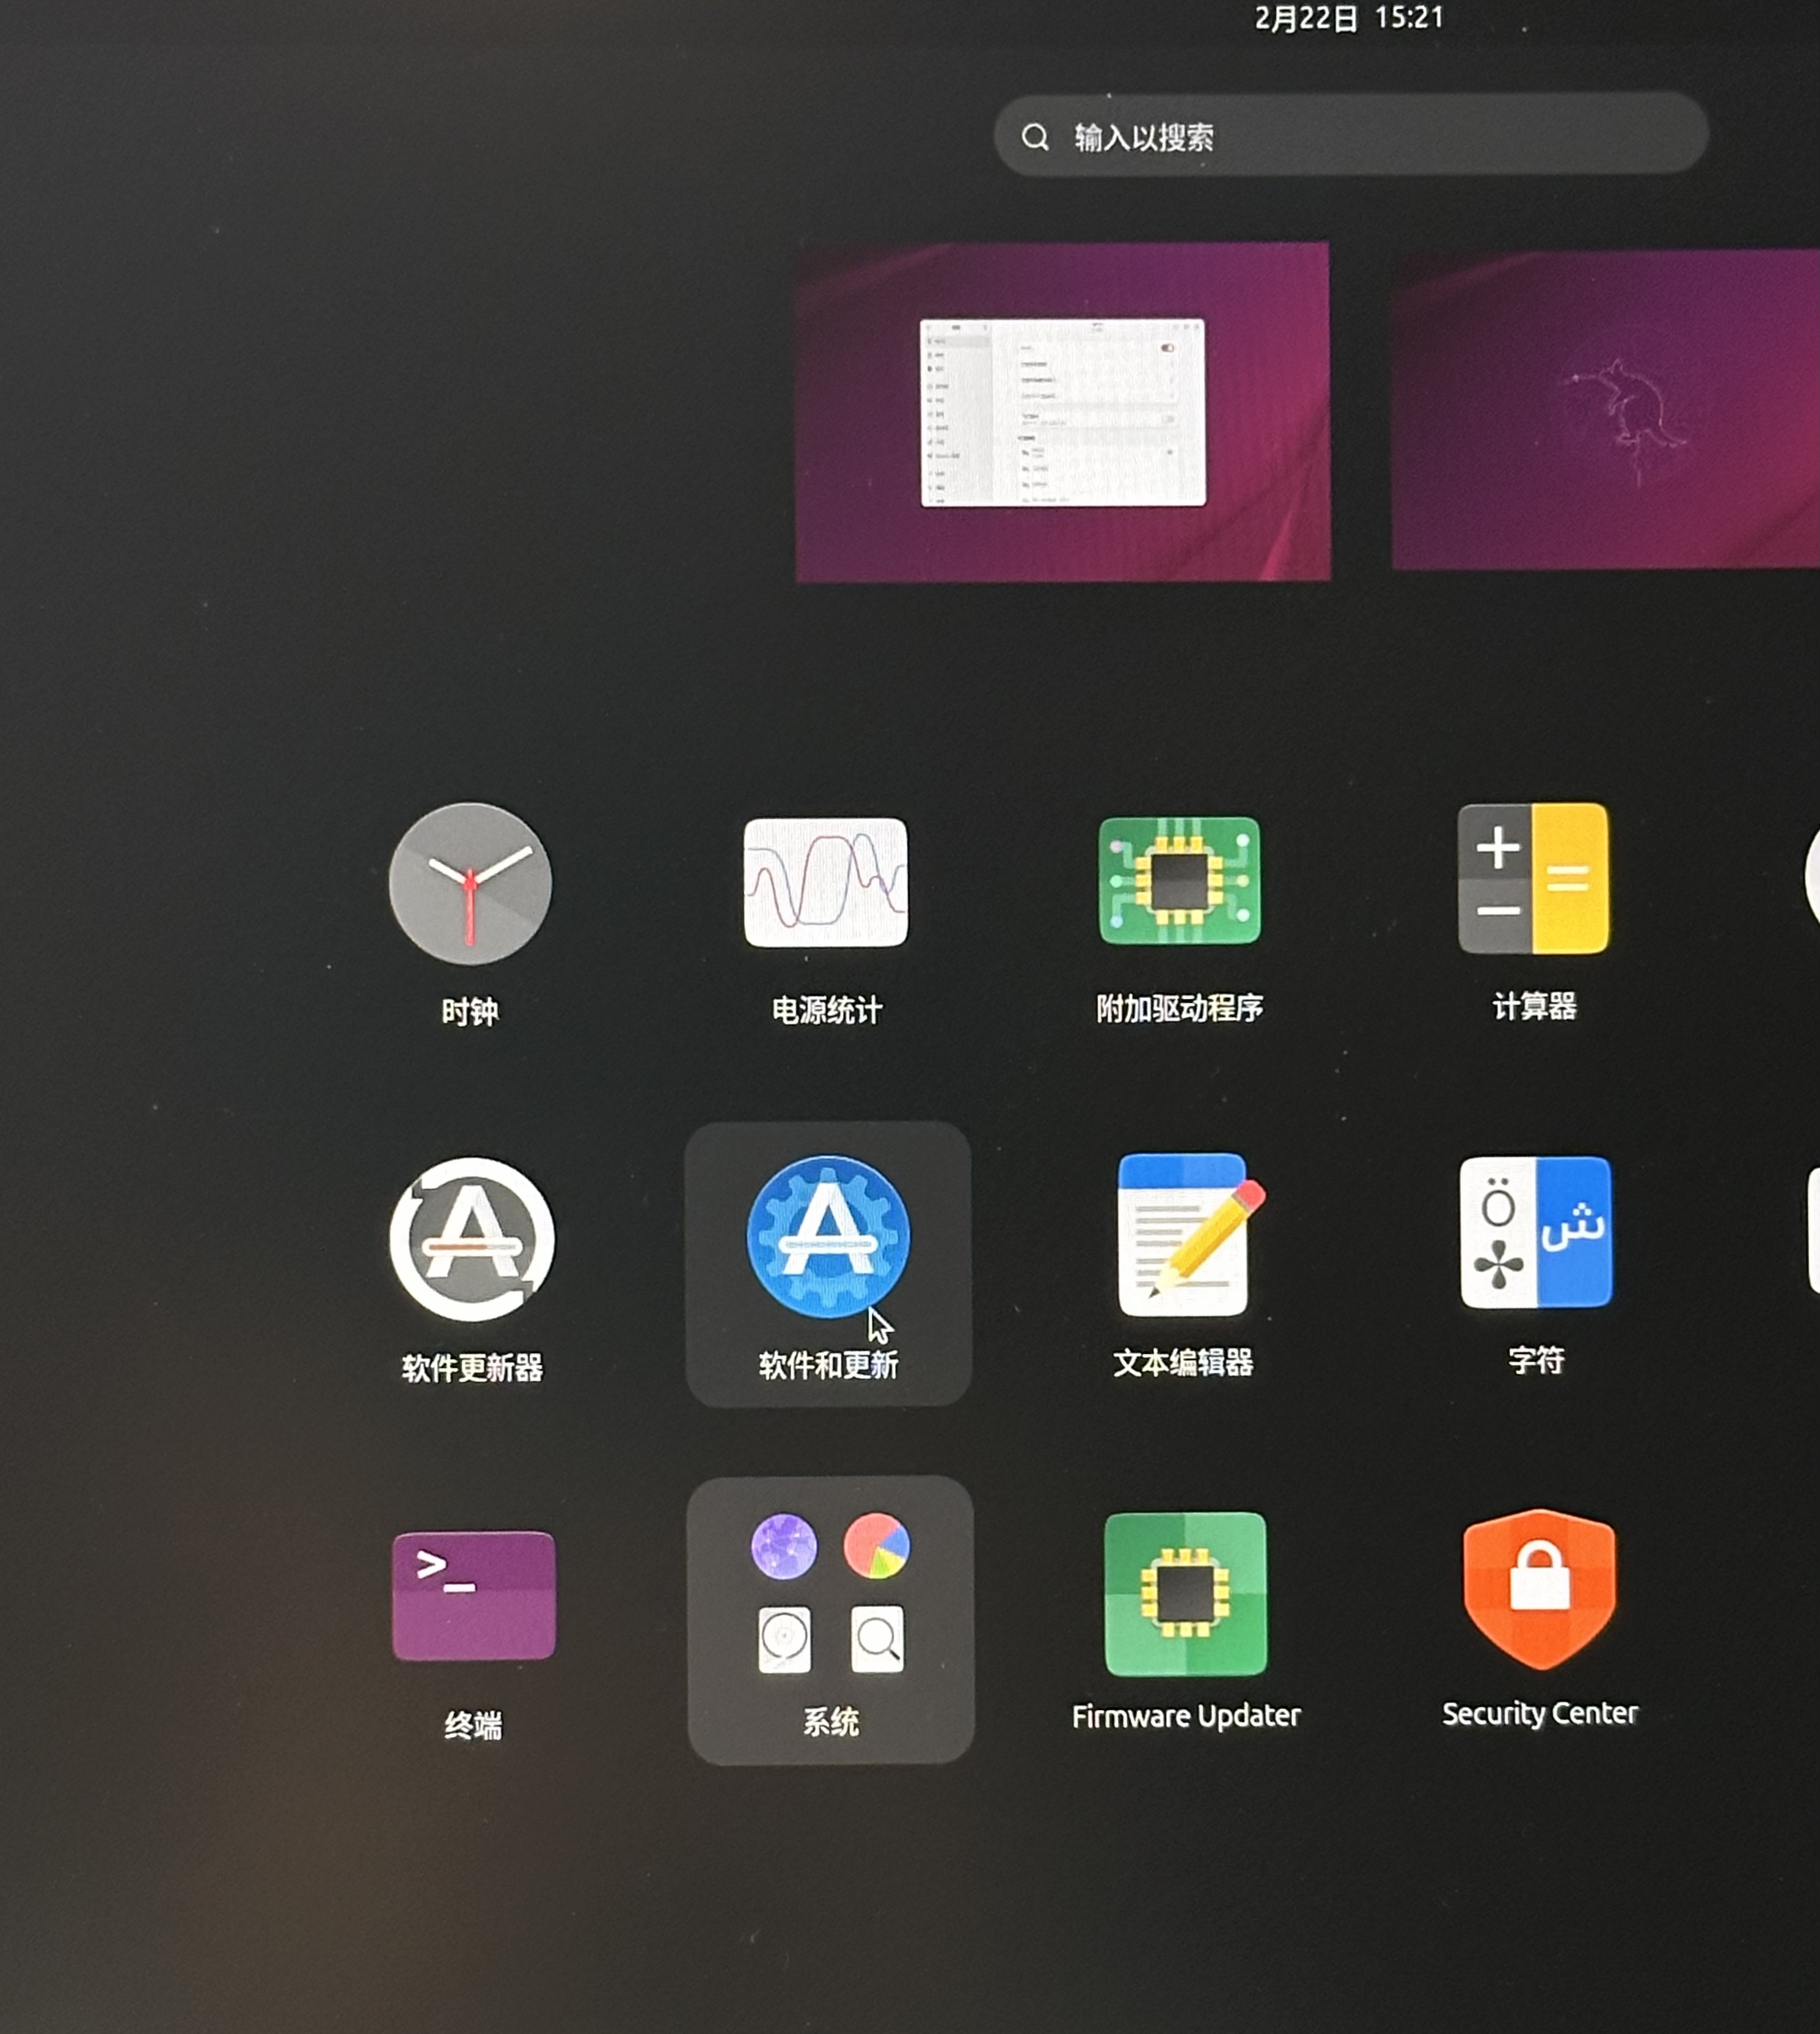This screenshot has height=2034, width=1820.
Task: Open Firmware Updater app
Action: [x=1186, y=1594]
